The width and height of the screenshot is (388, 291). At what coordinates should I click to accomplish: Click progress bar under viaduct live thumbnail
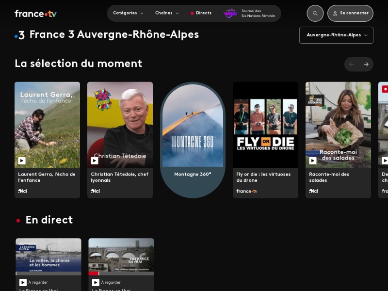click(x=121, y=274)
